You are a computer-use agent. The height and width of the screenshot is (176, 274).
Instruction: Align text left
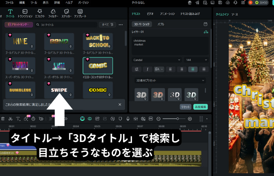click(170, 69)
